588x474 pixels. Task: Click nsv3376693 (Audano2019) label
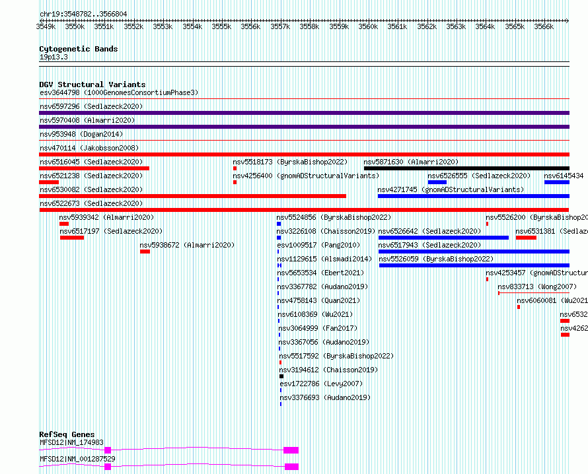pos(326,397)
